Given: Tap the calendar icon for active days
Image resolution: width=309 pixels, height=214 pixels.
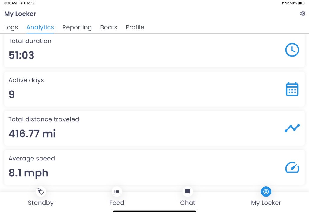Looking at the screenshot, I should pos(292,89).
